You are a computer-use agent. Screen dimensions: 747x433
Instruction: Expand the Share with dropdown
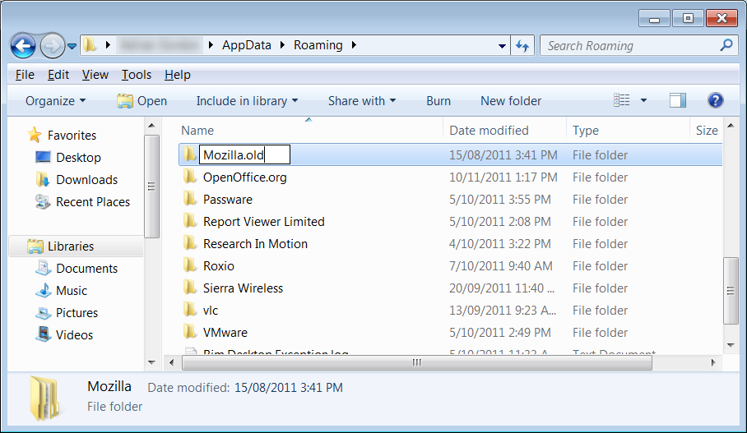click(x=362, y=101)
